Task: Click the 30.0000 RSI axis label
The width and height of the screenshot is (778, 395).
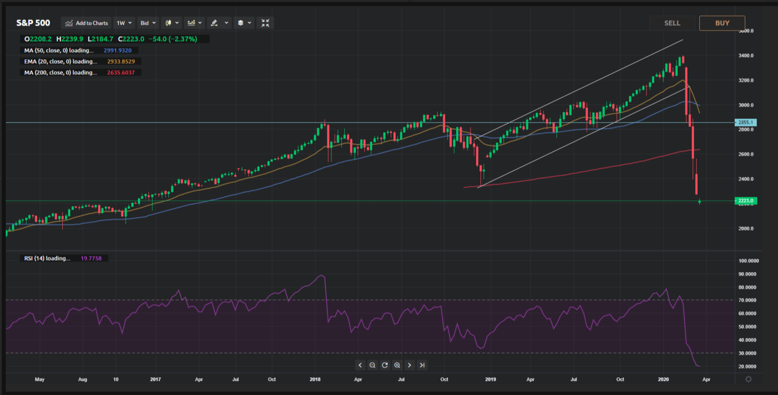Action: click(x=747, y=353)
